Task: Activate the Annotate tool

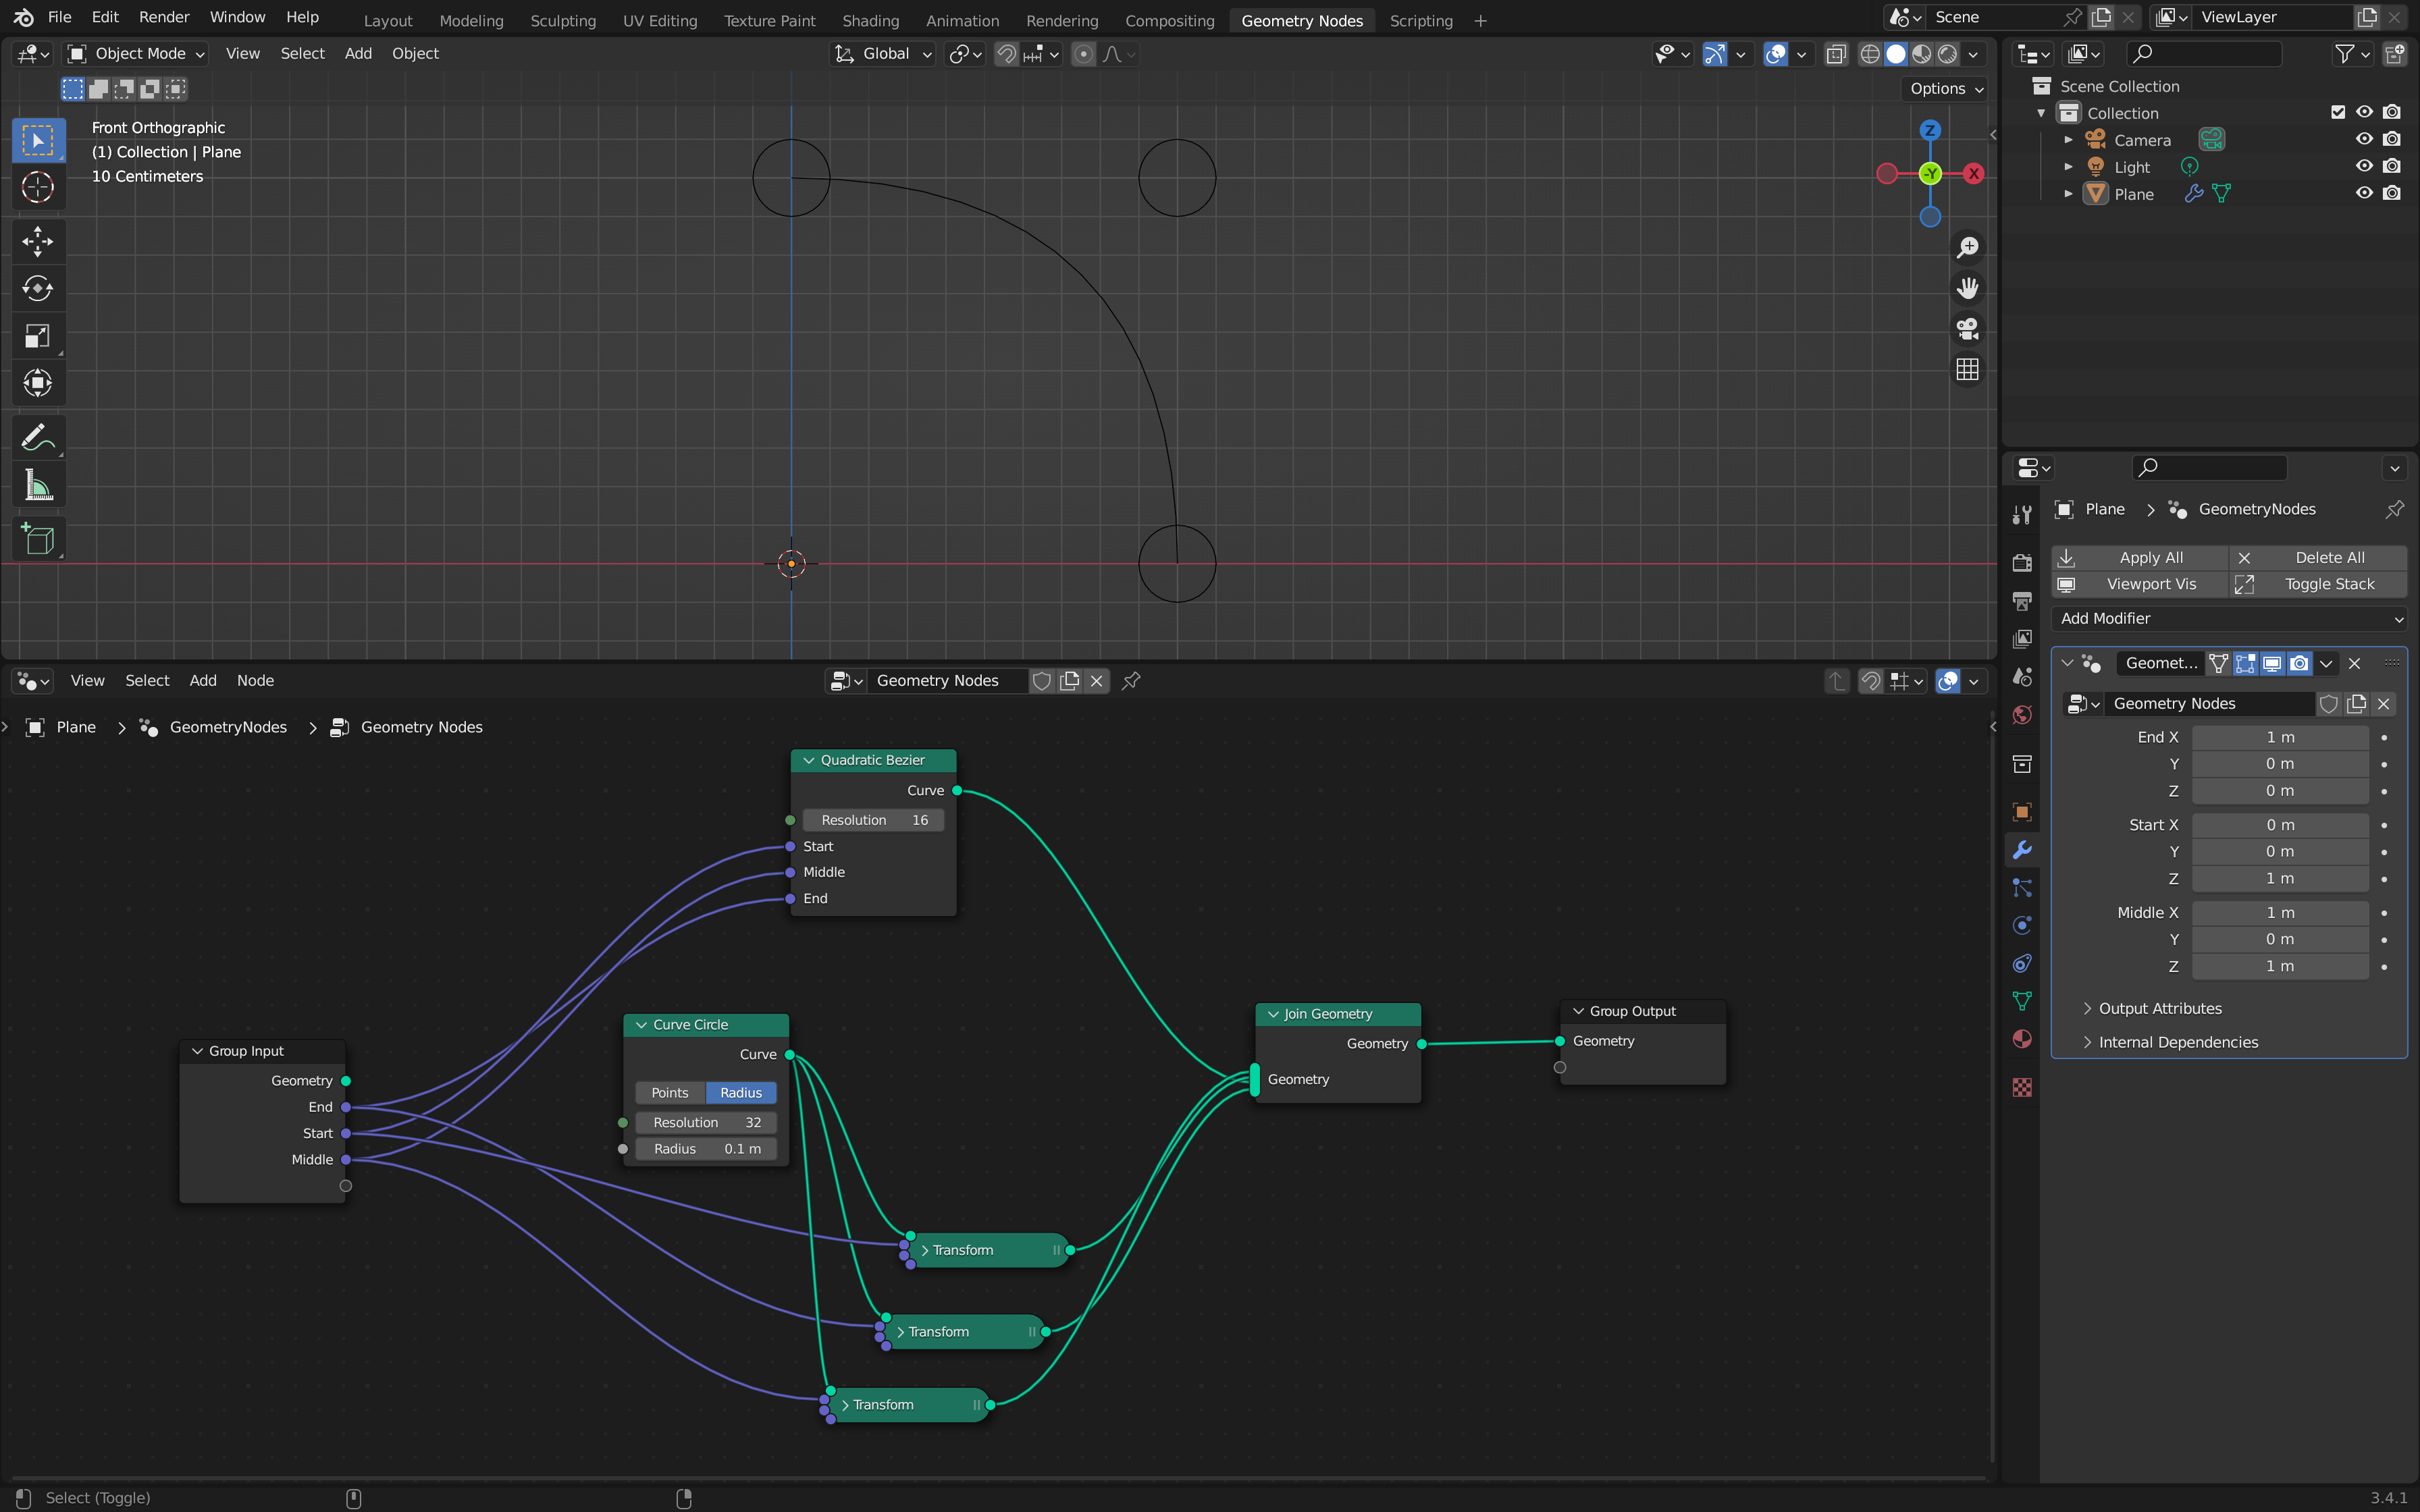Action: coord(37,437)
